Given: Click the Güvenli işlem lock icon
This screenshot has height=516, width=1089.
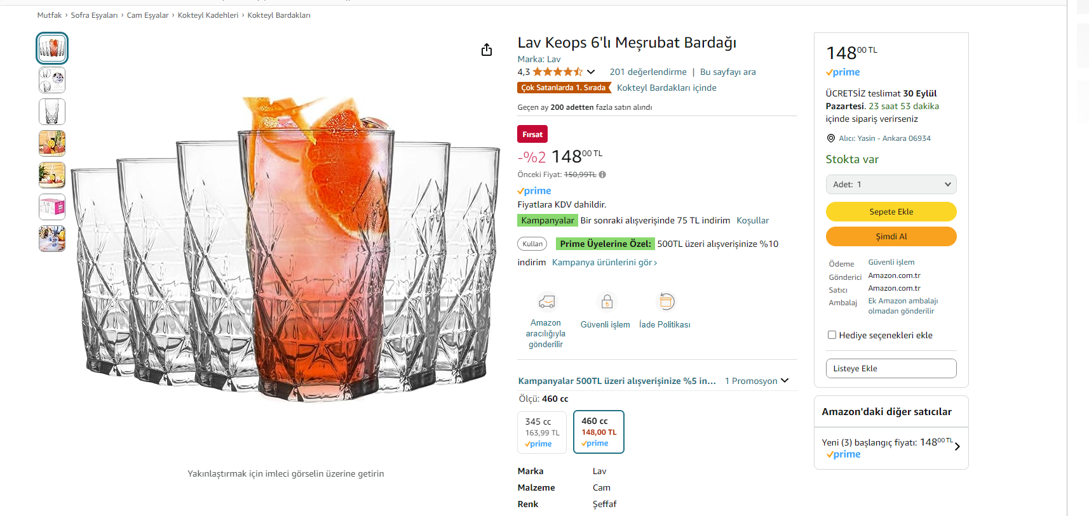Looking at the screenshot, I should (x=607, y=301).
